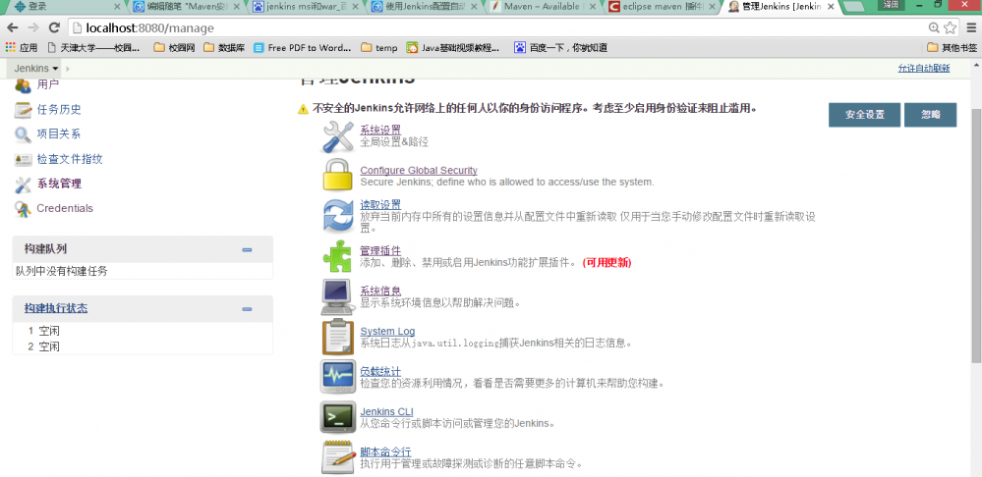
Task: Click the notepad icon for 脚本命令行
Action: [x=337, y=457]
